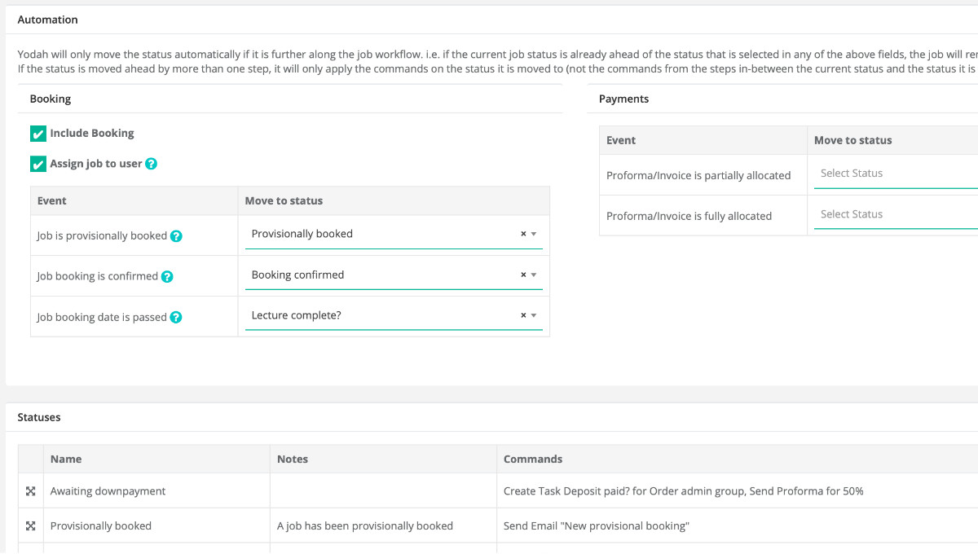Uncheck the Include Booking checkbox
978x554 pixels.
pos(37,134)
